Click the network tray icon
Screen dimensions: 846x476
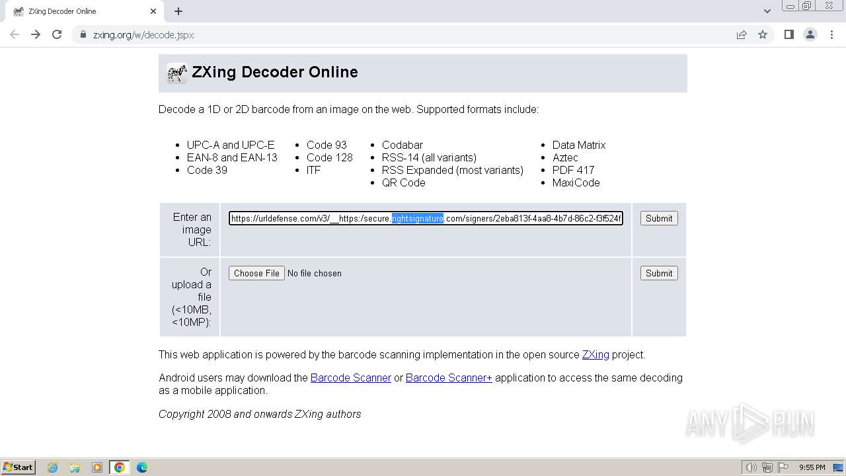pos(767,467)
